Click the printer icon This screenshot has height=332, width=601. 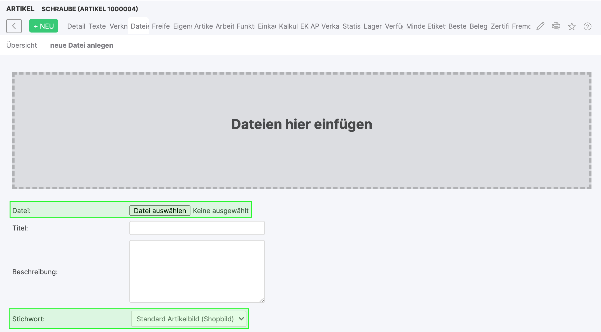tap(556, 26)
